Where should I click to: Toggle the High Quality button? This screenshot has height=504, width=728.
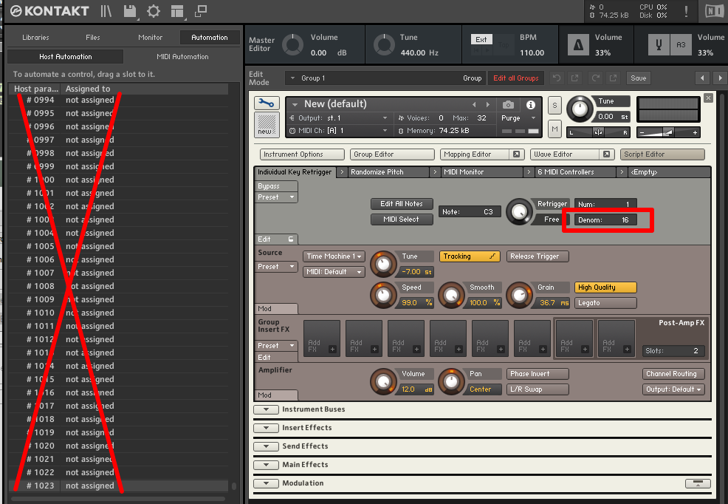(605, 287)
